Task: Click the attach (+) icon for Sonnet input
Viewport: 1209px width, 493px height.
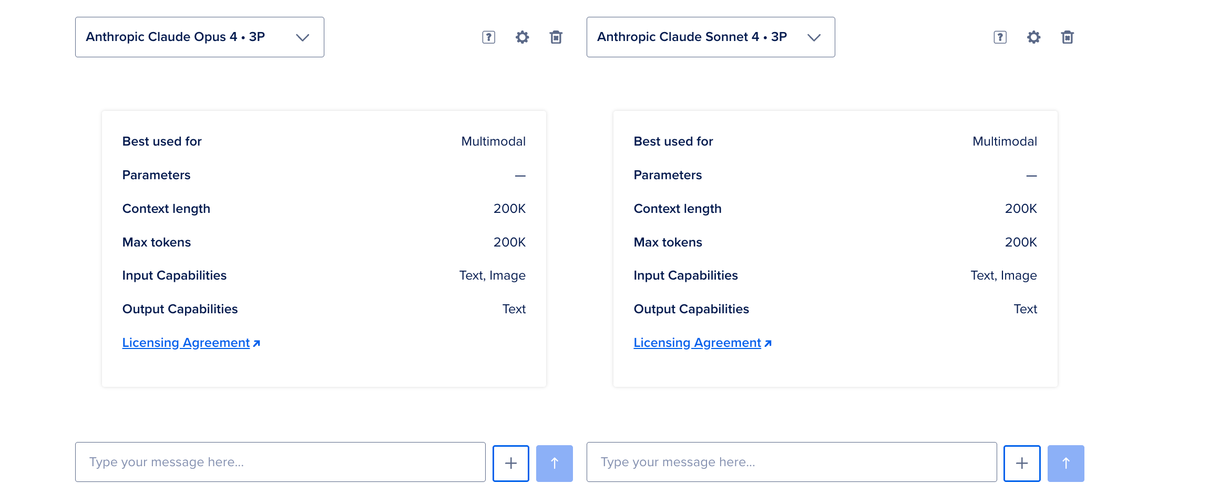Action: coord(1021,463)
